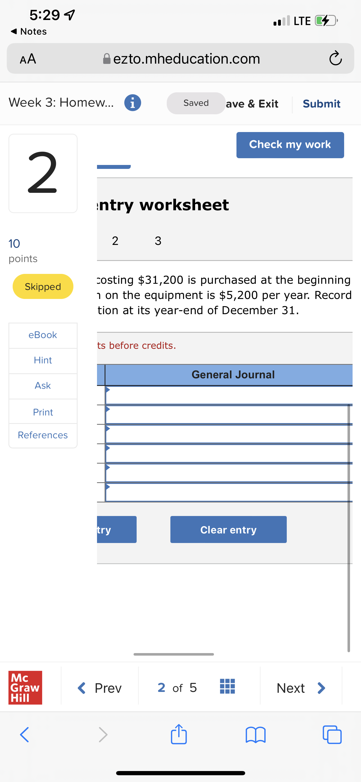Go back with Safari's back arrow

[x=25, y=735]
